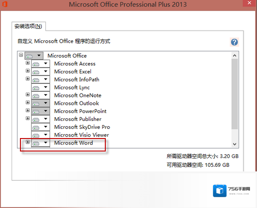Click the drive icon beside Microsoft Lync
Image resolution: width=257 pixels, height=208 pixels.
[x=36, y=88]
